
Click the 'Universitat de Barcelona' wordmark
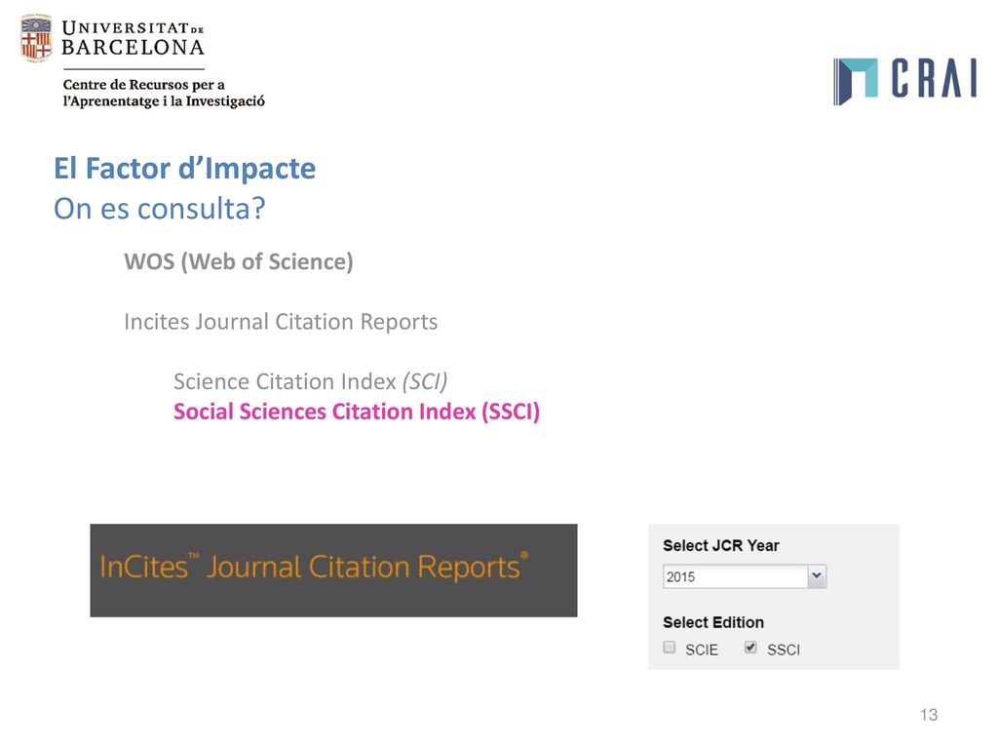click(x=133, y=38)
